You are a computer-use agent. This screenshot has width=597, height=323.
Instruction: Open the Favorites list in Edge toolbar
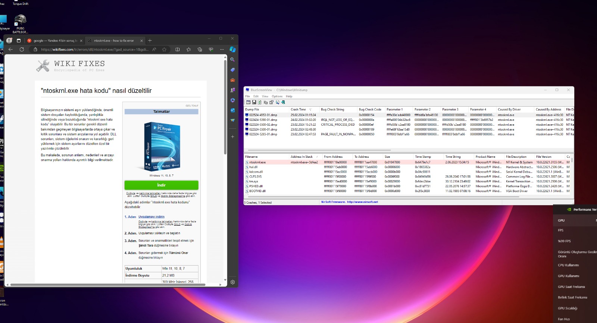click(x=189, y=49)
